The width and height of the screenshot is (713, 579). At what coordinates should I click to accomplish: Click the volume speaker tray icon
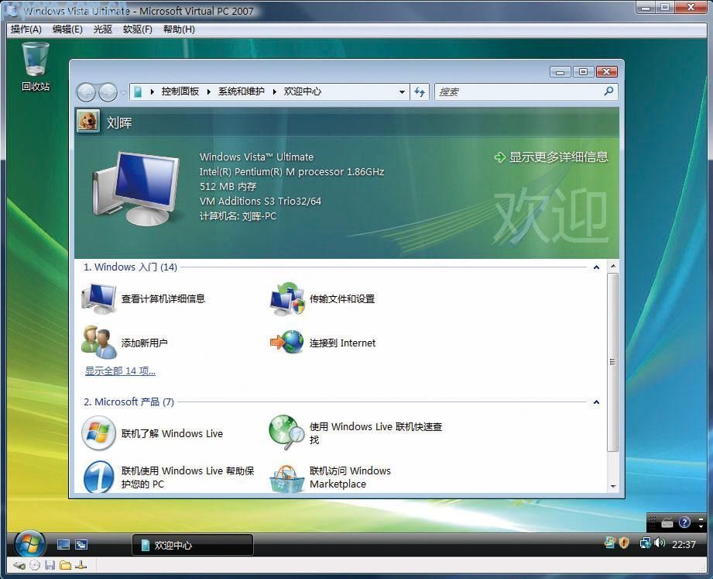(660, 543)
